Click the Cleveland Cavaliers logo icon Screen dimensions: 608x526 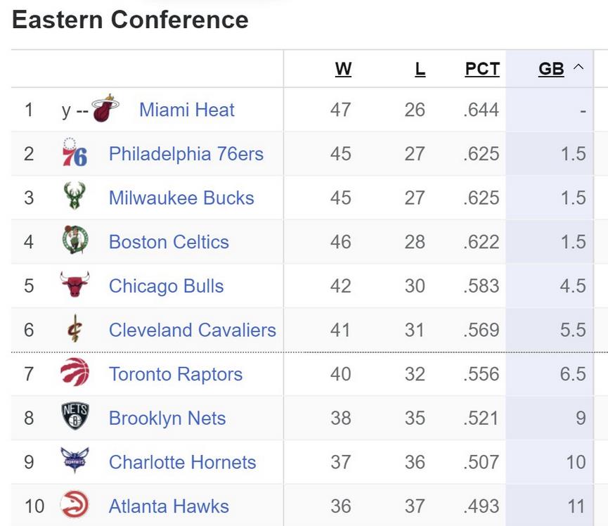click(x=75, y=329)
